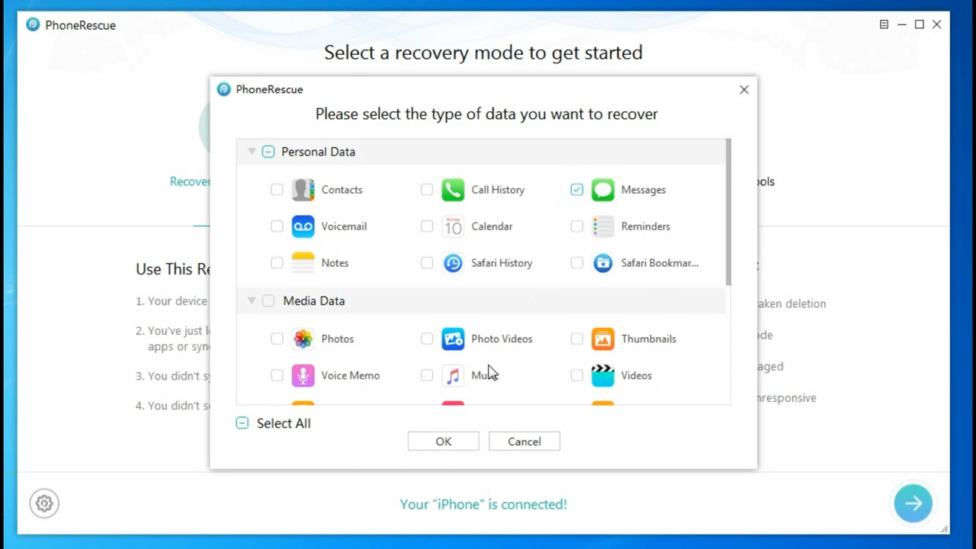Image resolution: width=976 pixels, height=549 pixels.
Task: Click the Call History label
Action: tap(498, 190)
